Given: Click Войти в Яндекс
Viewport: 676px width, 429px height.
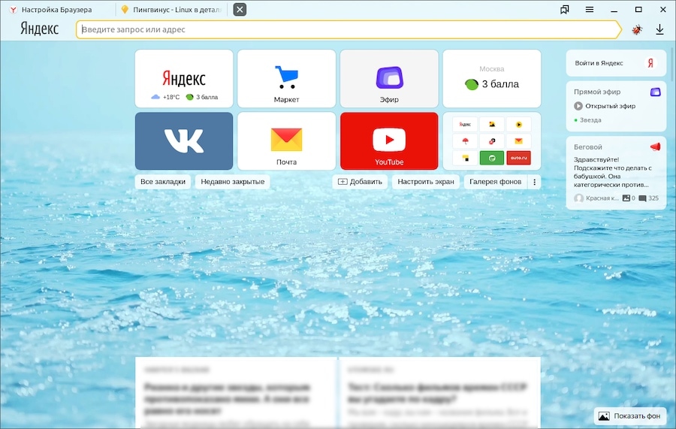Looking at the screenshot, I should coord(599,63).
